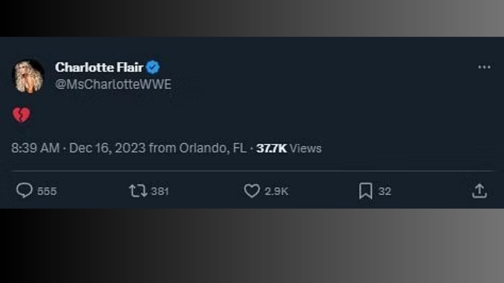
Task: Click the Dec 16, 2023 date
Action: (107, 148)
